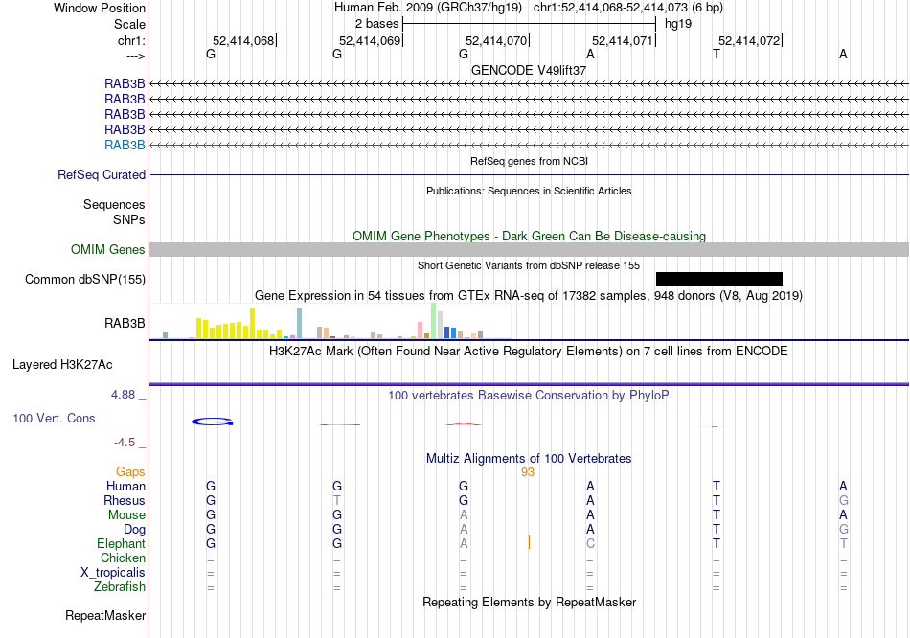Click RefSeq genes from NCBI title

click(529, 161)
